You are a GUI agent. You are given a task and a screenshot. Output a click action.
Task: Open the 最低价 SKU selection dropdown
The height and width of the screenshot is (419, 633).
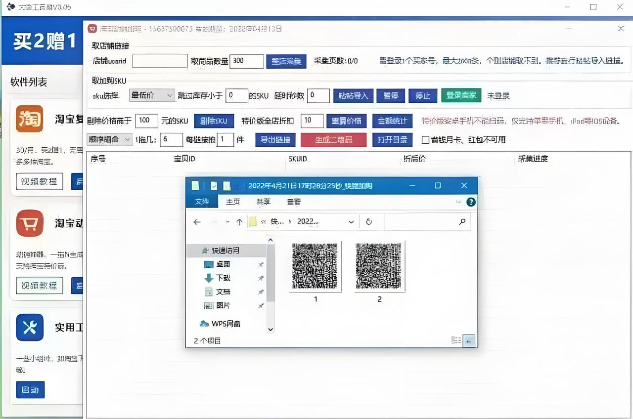coord(152,95)
